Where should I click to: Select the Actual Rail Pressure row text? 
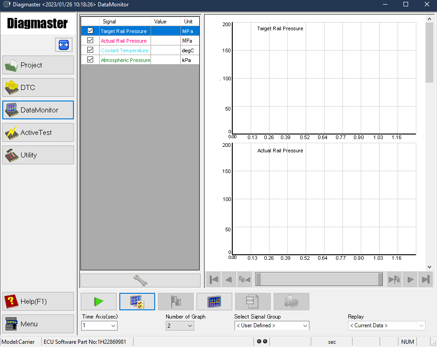tap(123, 41)
